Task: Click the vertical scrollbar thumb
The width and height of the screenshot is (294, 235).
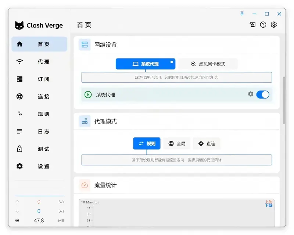Action: pyautogui.click(x=284, y=100)
